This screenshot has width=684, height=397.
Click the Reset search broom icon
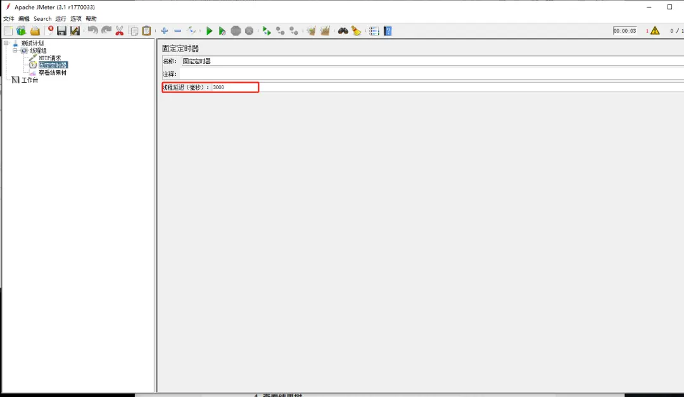357,31
